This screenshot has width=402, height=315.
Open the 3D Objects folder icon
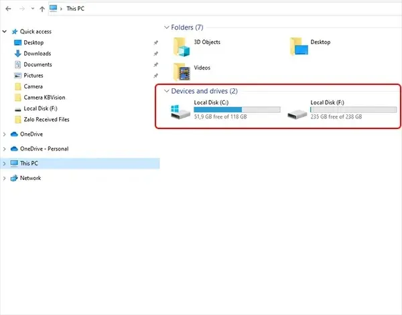(181, 45)
